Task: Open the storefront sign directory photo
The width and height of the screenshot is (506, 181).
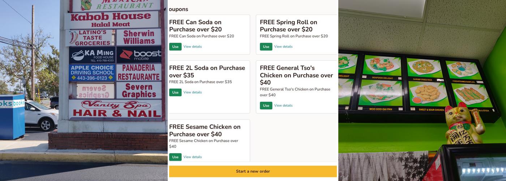Action: pos(84,90)
